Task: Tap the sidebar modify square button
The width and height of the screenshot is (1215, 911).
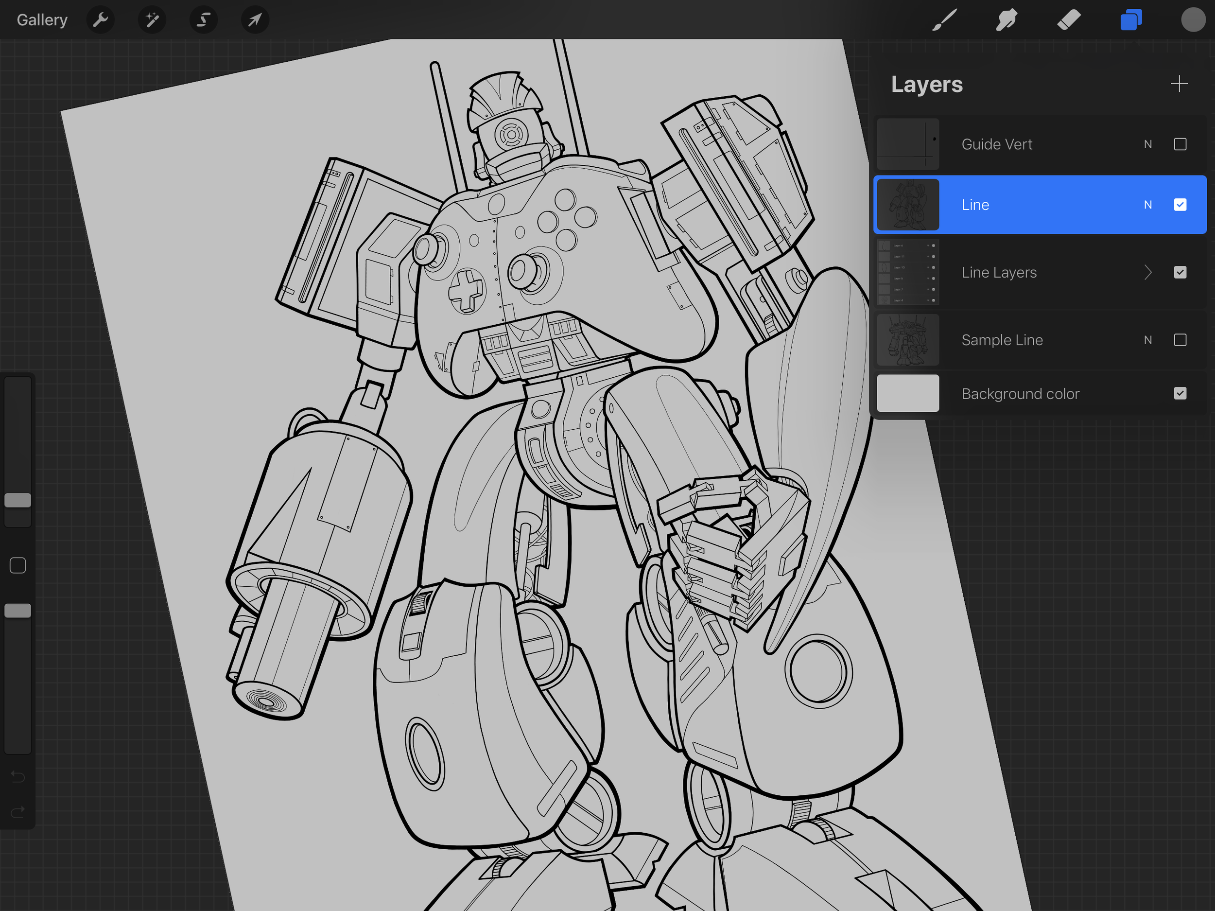Action: (x=17, y=565)
